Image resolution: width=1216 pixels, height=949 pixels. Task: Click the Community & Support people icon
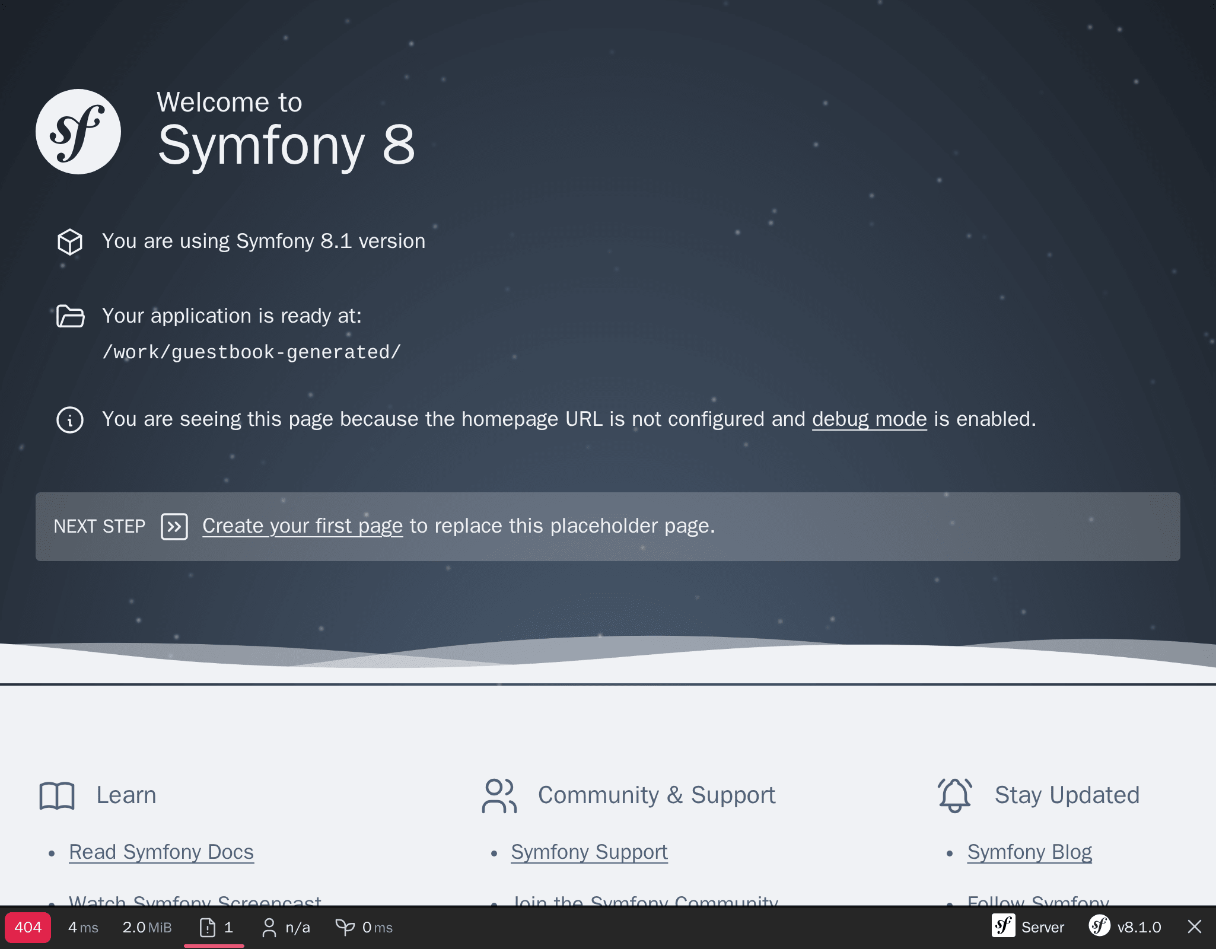point(499,795)
